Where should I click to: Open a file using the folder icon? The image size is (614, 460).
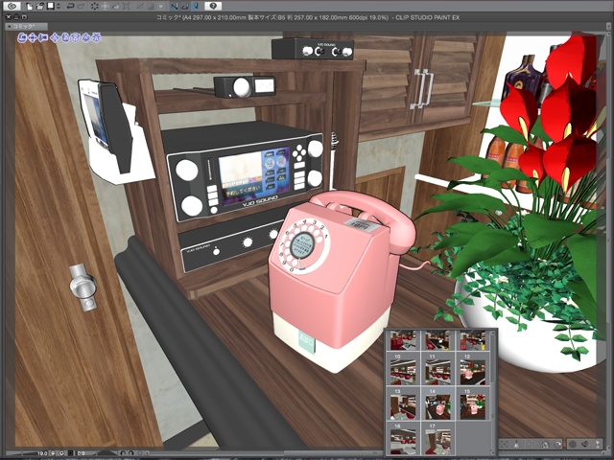(40, 7)
